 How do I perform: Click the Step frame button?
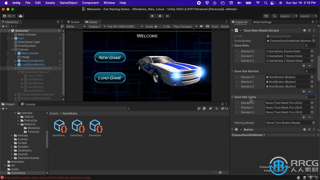point(167,16)
